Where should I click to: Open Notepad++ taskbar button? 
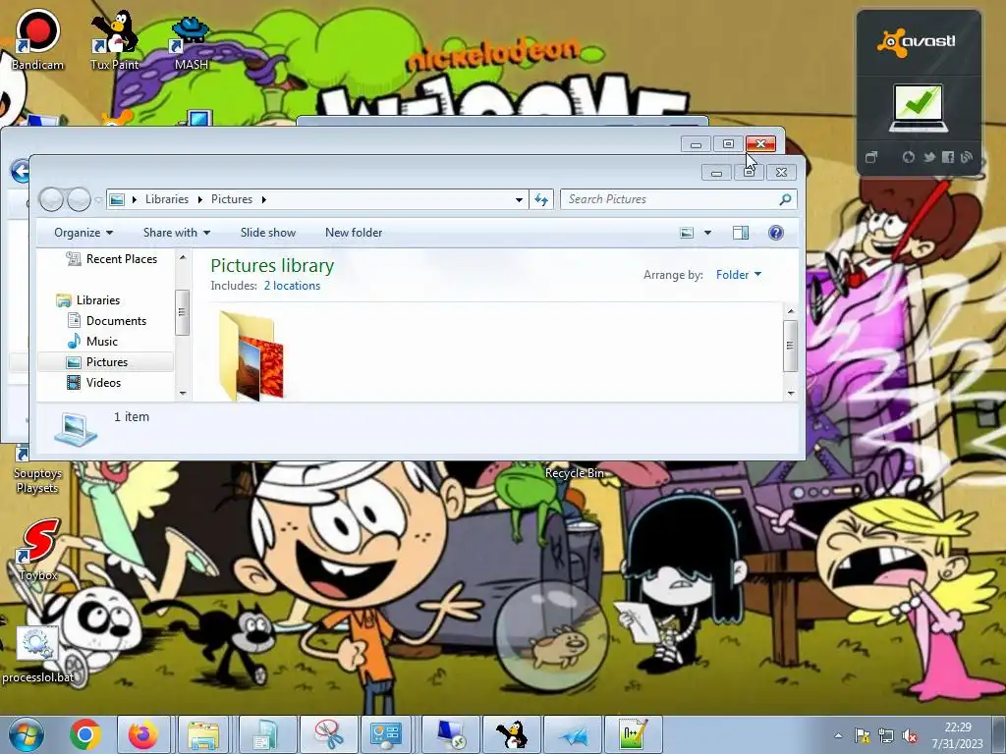[x=634, y=734]
